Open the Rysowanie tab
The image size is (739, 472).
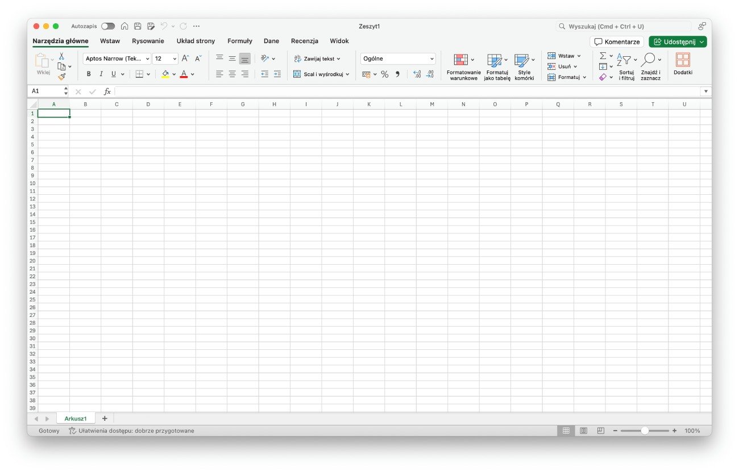click(x=148, y=41)
